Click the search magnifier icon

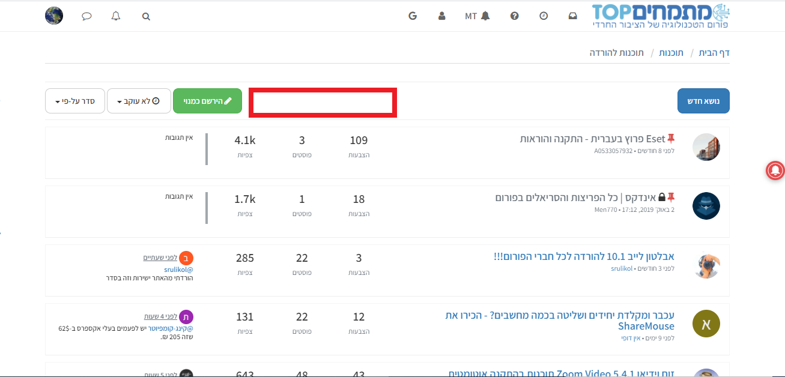[146, 16]
